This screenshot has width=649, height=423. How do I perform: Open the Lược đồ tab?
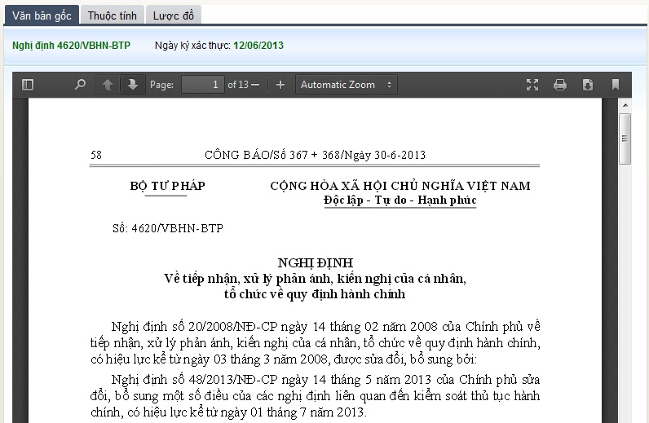pos(174,15)
